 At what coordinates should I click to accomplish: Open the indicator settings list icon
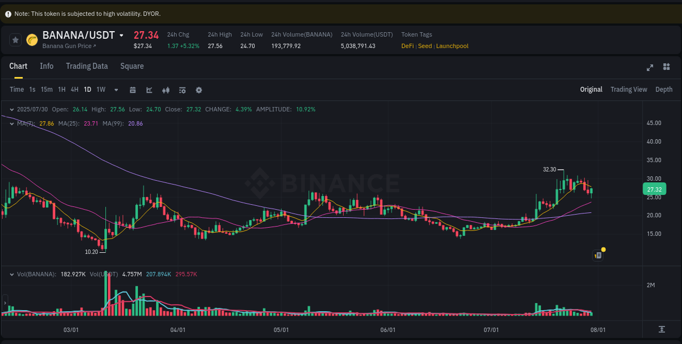(182, 90)
